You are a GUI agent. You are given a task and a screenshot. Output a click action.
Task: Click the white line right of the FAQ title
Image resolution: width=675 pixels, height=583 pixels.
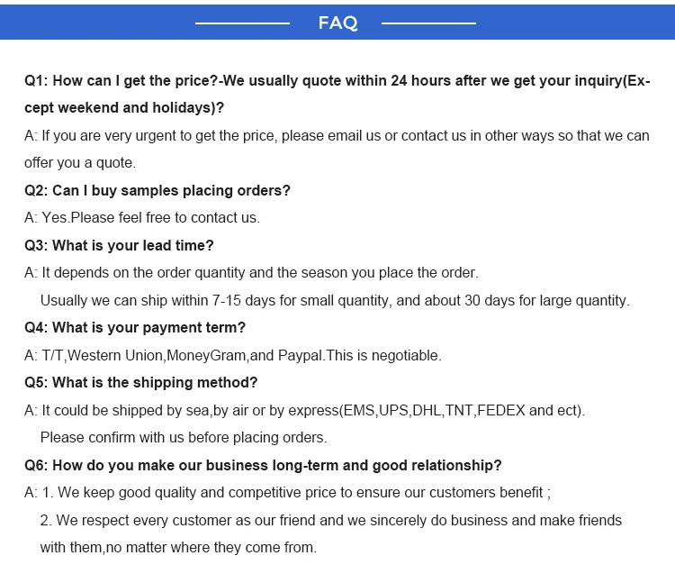[428, 23]
